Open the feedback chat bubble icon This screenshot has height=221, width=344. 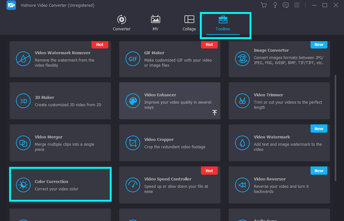(286, 5)
